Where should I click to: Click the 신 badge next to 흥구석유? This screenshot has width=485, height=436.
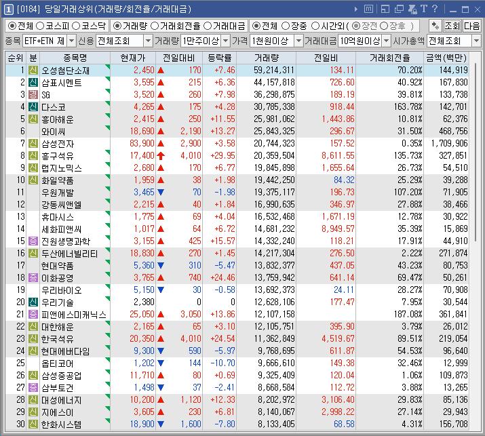33,155
